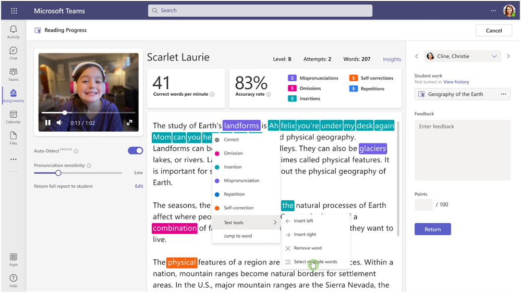Expand the video to full screen
This screenshot has width=521, height=293.
pos(129,123)
